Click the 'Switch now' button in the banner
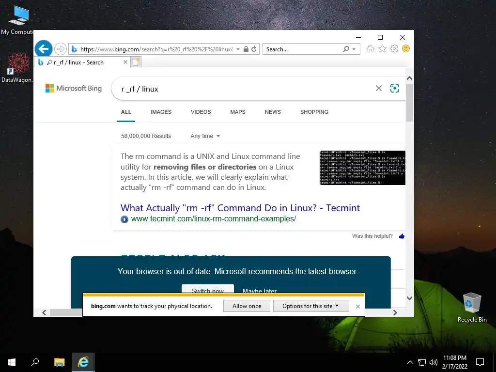Screen dimensions: 496x372 pyautogui.click(x=208, y=289)
